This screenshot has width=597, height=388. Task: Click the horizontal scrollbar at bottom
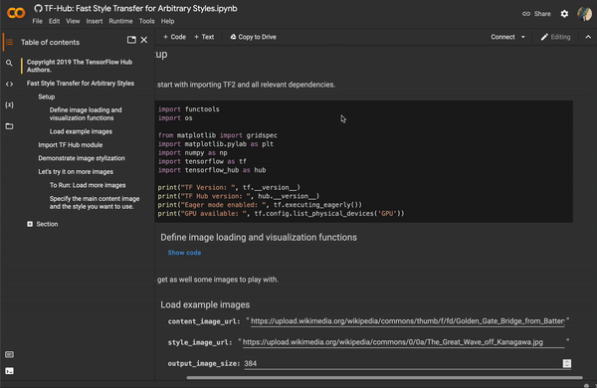[384, 378]
